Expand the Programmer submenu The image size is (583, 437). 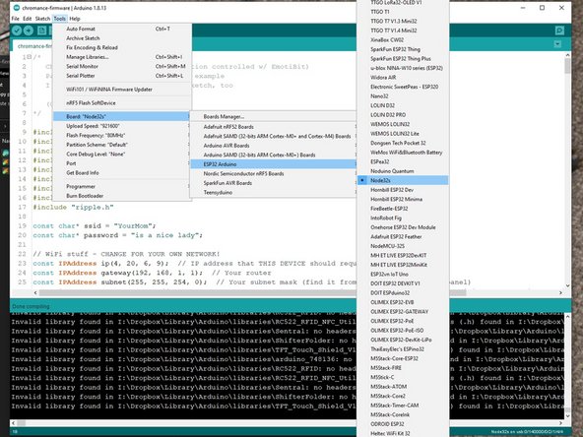pyautogui.click(x=122, y=187)
